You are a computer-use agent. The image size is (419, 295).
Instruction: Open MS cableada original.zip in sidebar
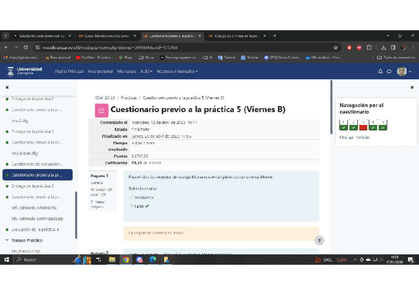tap(34, 208)
